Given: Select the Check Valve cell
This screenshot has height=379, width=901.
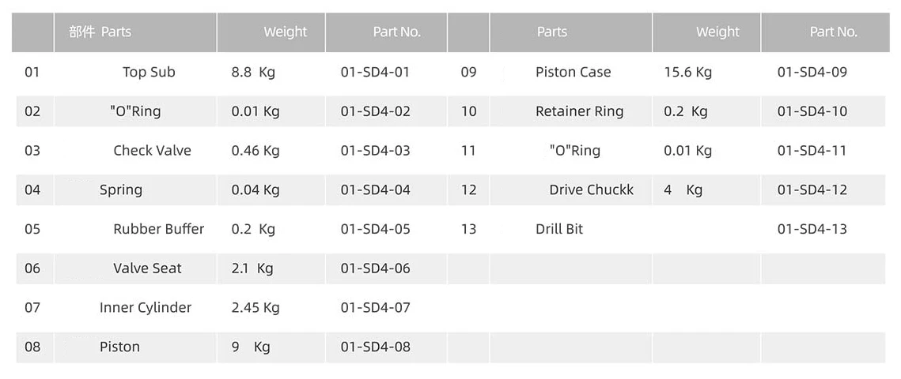Looking at the screenshot, I should (152, 151).
